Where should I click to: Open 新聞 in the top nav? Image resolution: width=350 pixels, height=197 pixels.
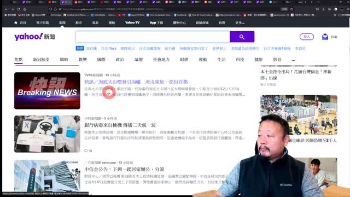pyautogui.click(x=62, y=22)
